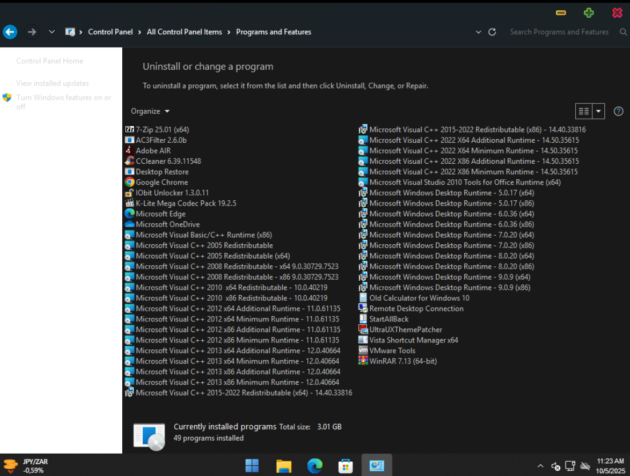Open the recent locations chevron
Viewport: 630px width, 476px height.
52,32
